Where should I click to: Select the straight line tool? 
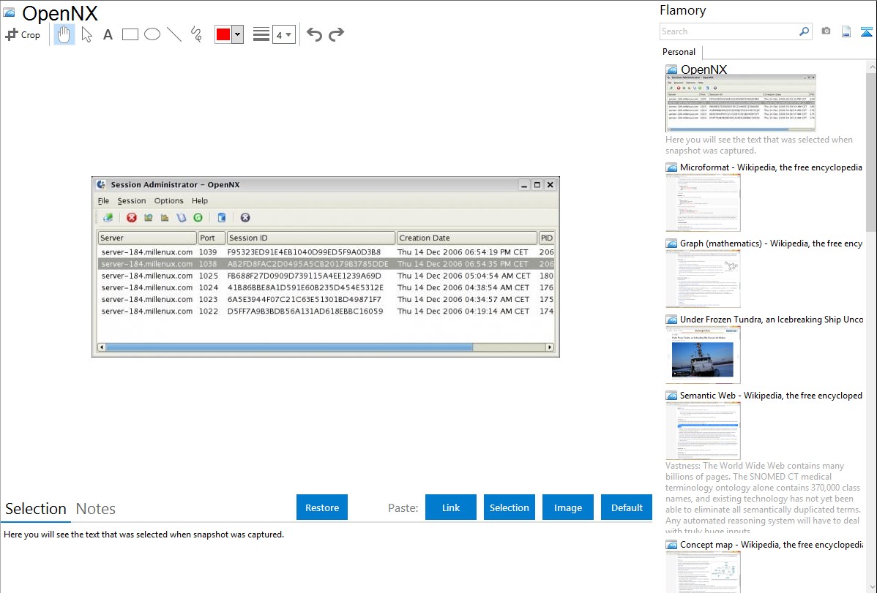pyautogui.click(x=174, y=34)
